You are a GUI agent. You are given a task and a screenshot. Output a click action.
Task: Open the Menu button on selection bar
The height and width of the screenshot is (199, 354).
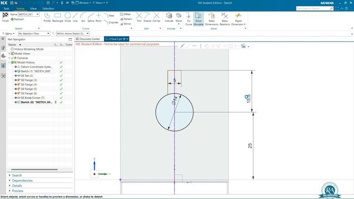pyautogui.click(x=8, y=33)
